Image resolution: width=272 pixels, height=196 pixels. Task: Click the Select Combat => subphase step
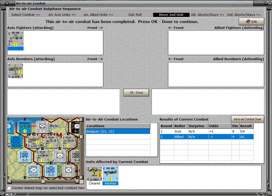click(x=26, y=15)
